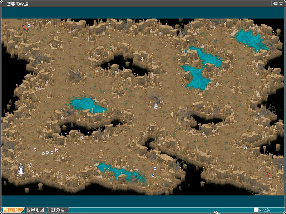286x214 pixels.
Task: Click the blue NPC dot on right side
Action: (x=245, y=148)
